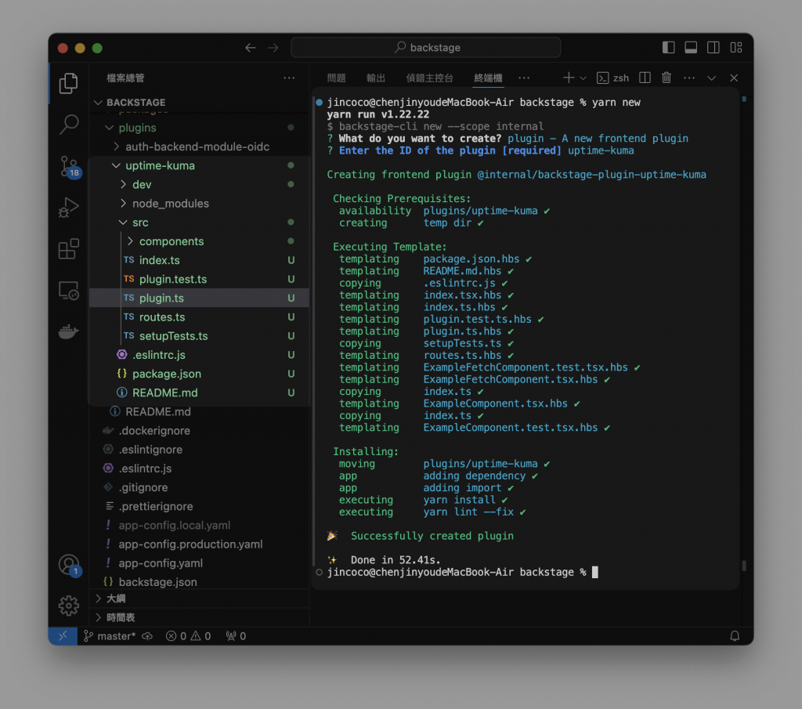Open app-config.yaml file

pyautogui.click(x=200, y=563)
